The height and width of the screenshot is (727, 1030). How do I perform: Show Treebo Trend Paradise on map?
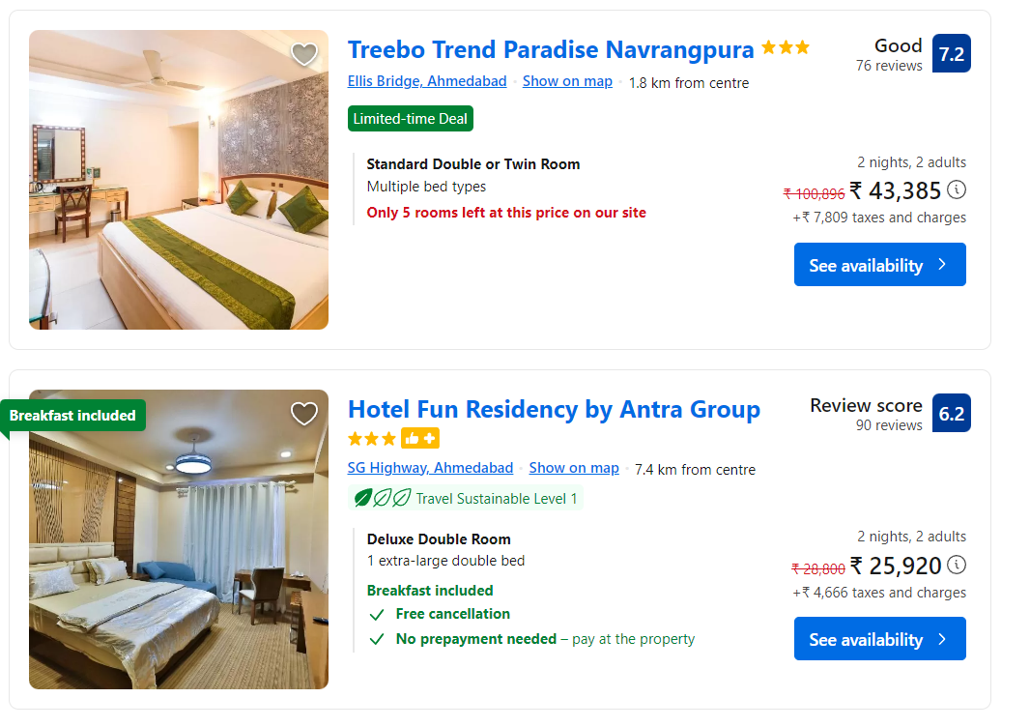tap(567, 81)
